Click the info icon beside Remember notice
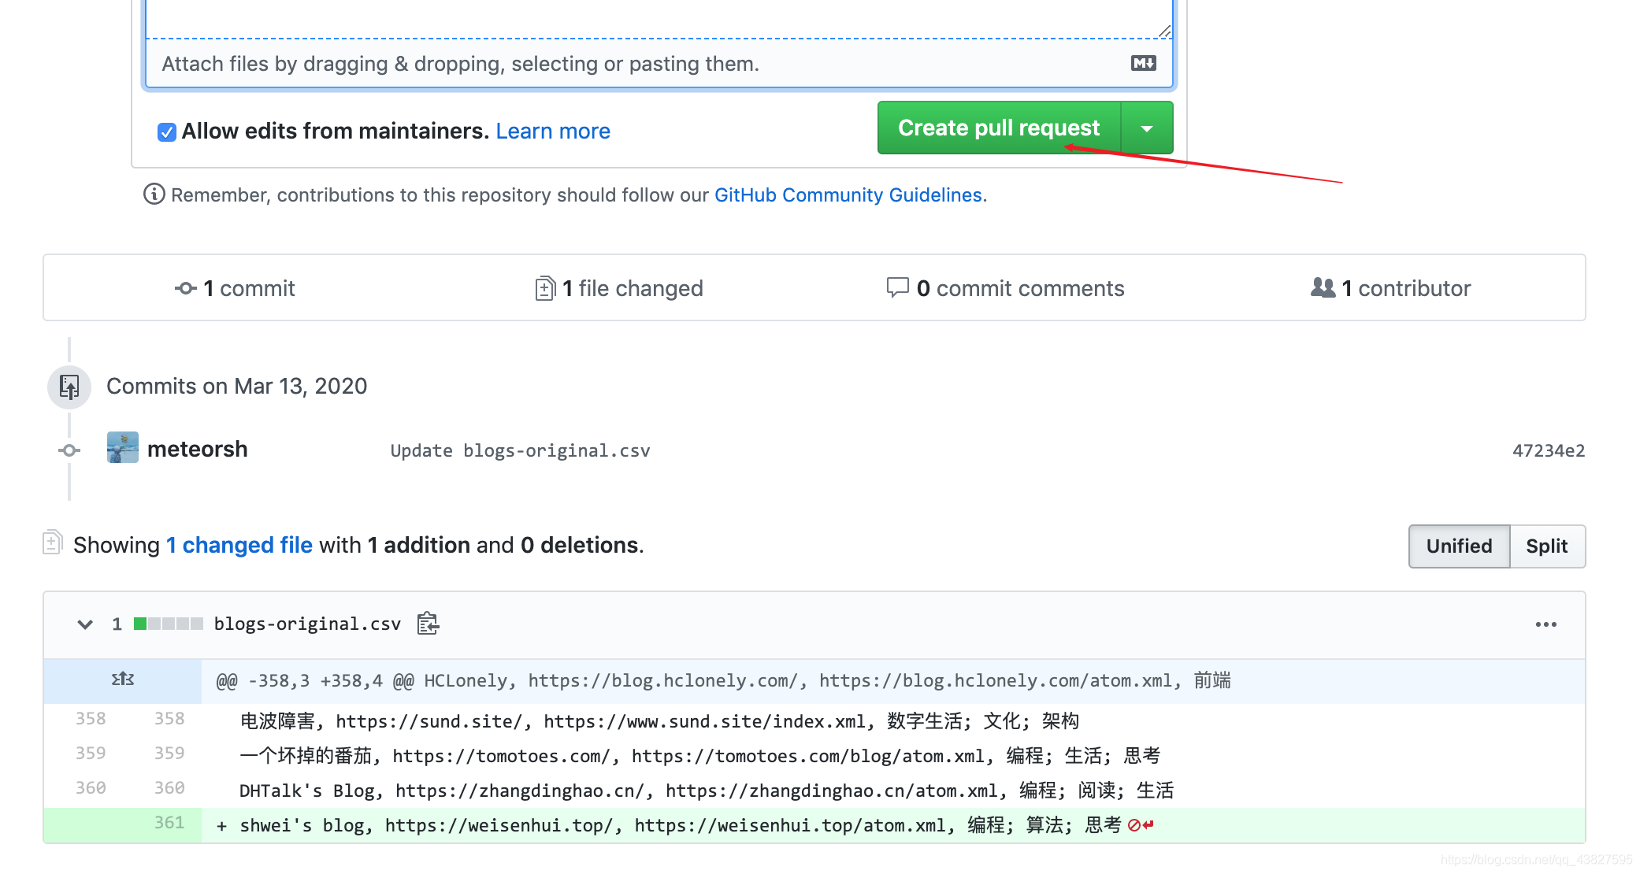 [x=154, y=194]
